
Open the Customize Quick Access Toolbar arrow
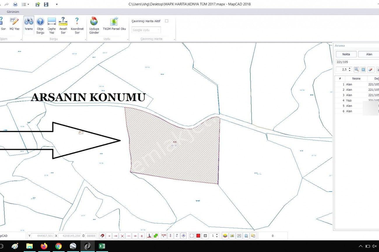click(x=57, y=4)
